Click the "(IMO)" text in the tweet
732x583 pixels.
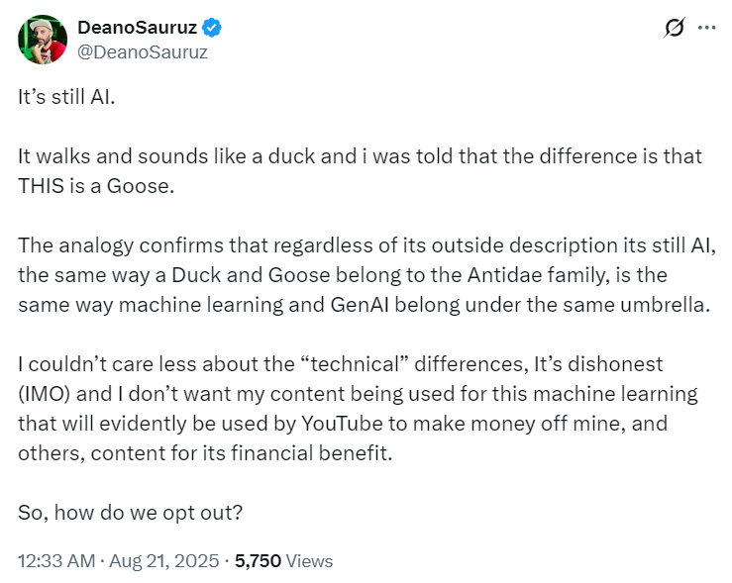(44, 394)
